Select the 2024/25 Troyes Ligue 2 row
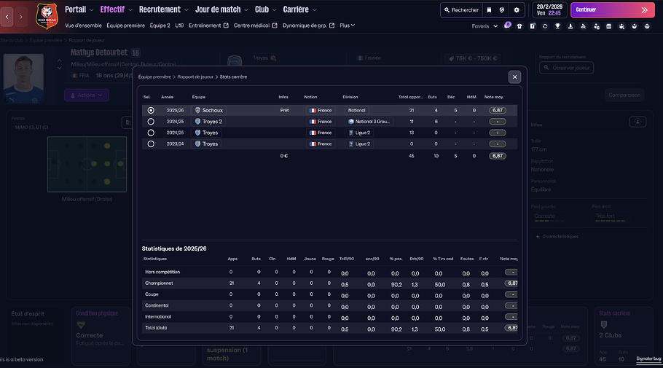 tap(151, 133)
